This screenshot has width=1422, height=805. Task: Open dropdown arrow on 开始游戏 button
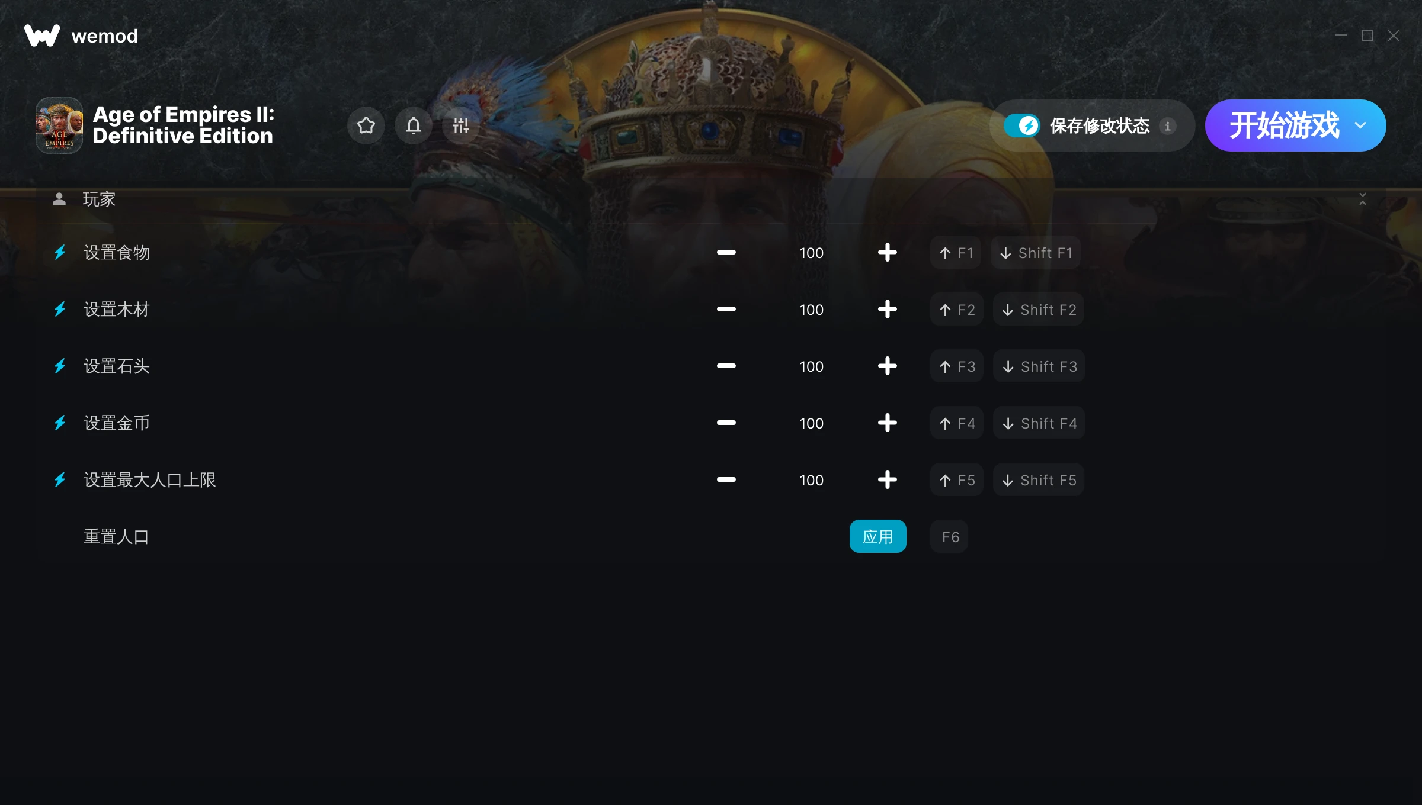[x=1360, y=125]
